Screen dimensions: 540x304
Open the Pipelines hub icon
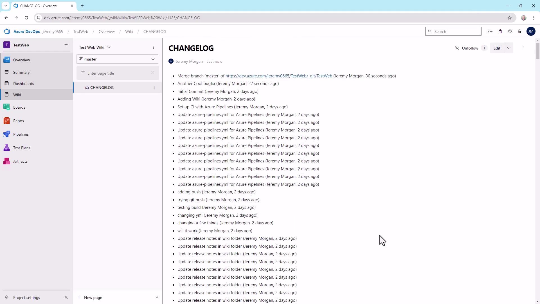click(7, 134)
